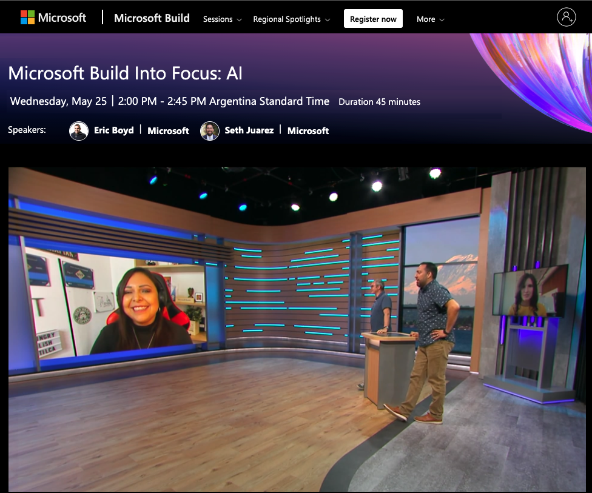Open the sign-in profile icon
Viewport: 592px width, 493px height.
pyautogui.click(x=566, y=18)
